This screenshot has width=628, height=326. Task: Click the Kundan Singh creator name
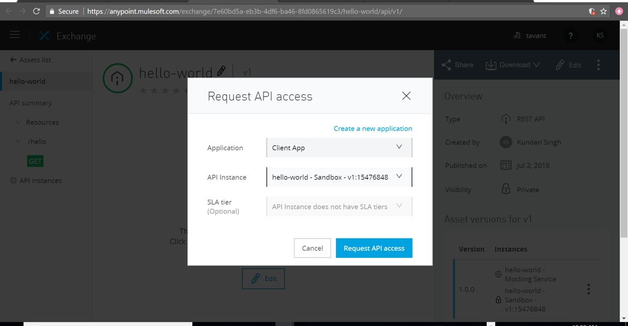coord(539,142)
